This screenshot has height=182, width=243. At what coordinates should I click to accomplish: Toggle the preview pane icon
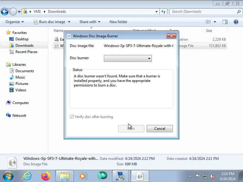pos(225,22)
